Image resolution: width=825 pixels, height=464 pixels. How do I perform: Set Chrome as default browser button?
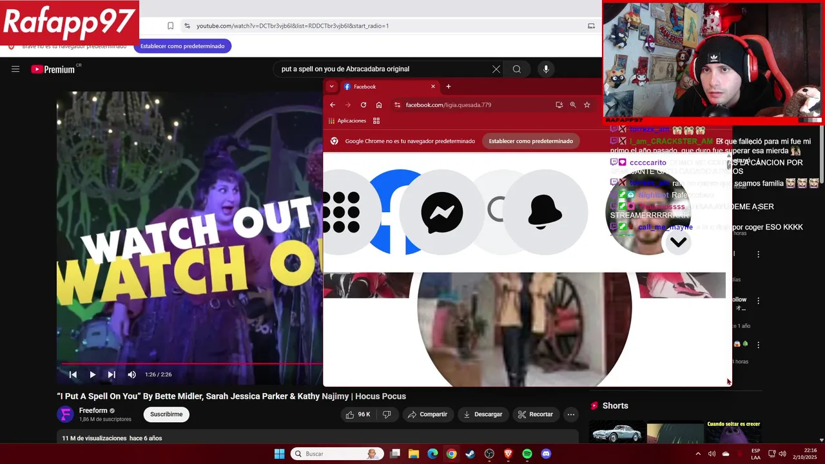530,141
